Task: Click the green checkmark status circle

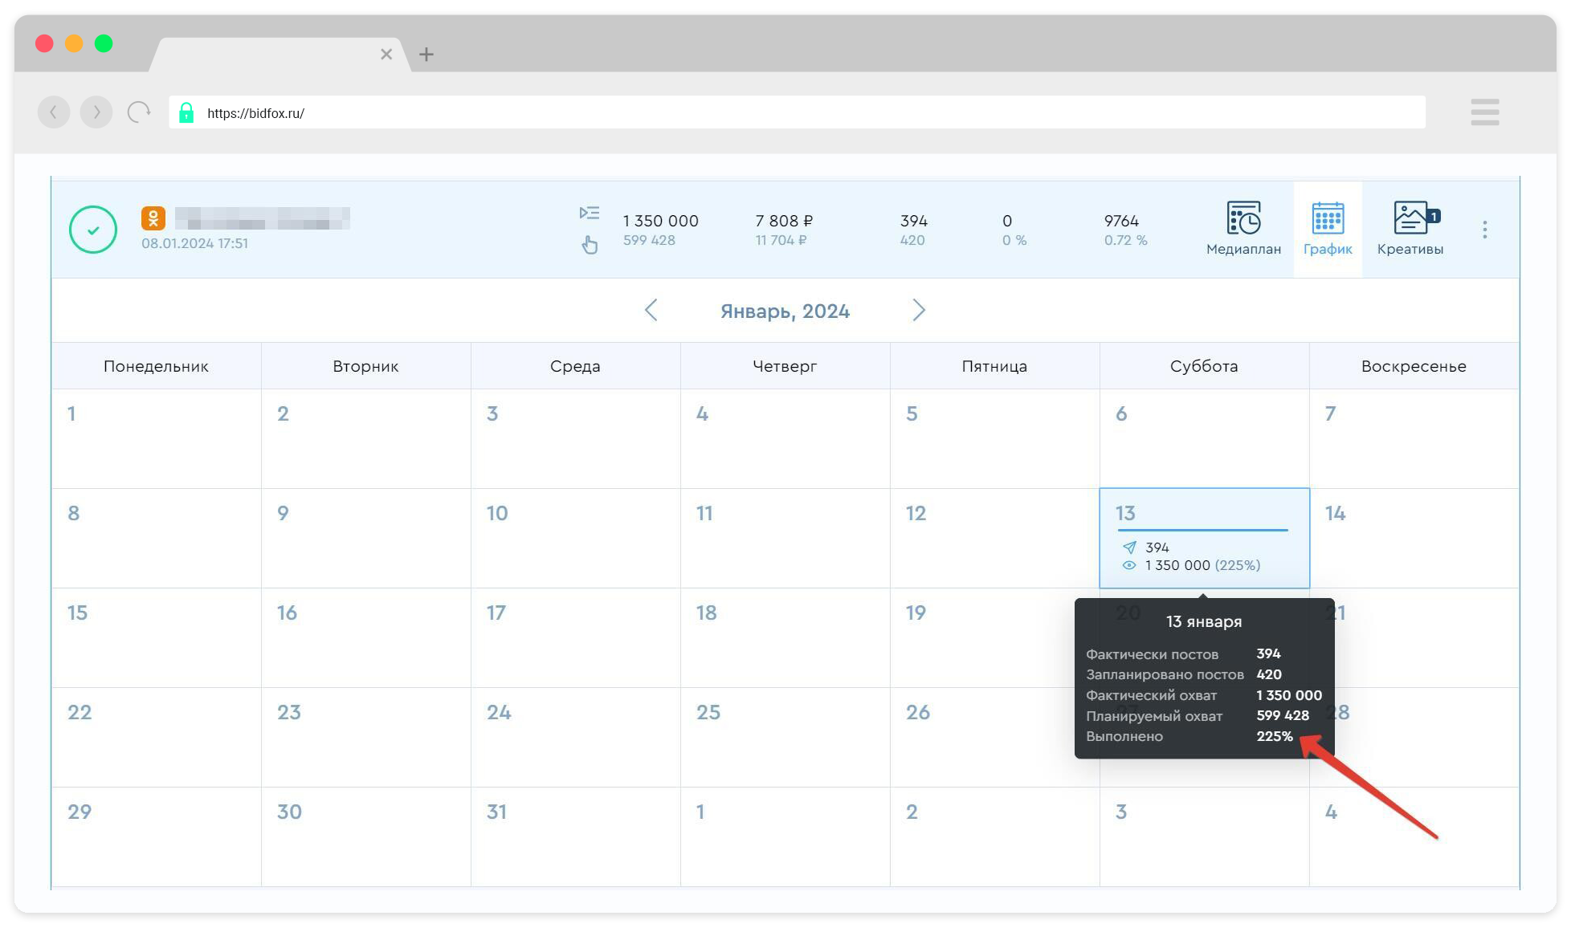Action: coord(93,230)
